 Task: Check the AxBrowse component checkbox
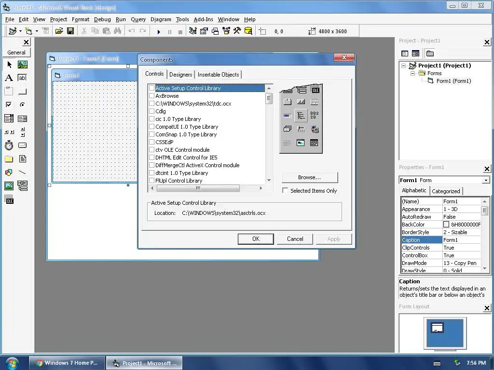point(151,96)
